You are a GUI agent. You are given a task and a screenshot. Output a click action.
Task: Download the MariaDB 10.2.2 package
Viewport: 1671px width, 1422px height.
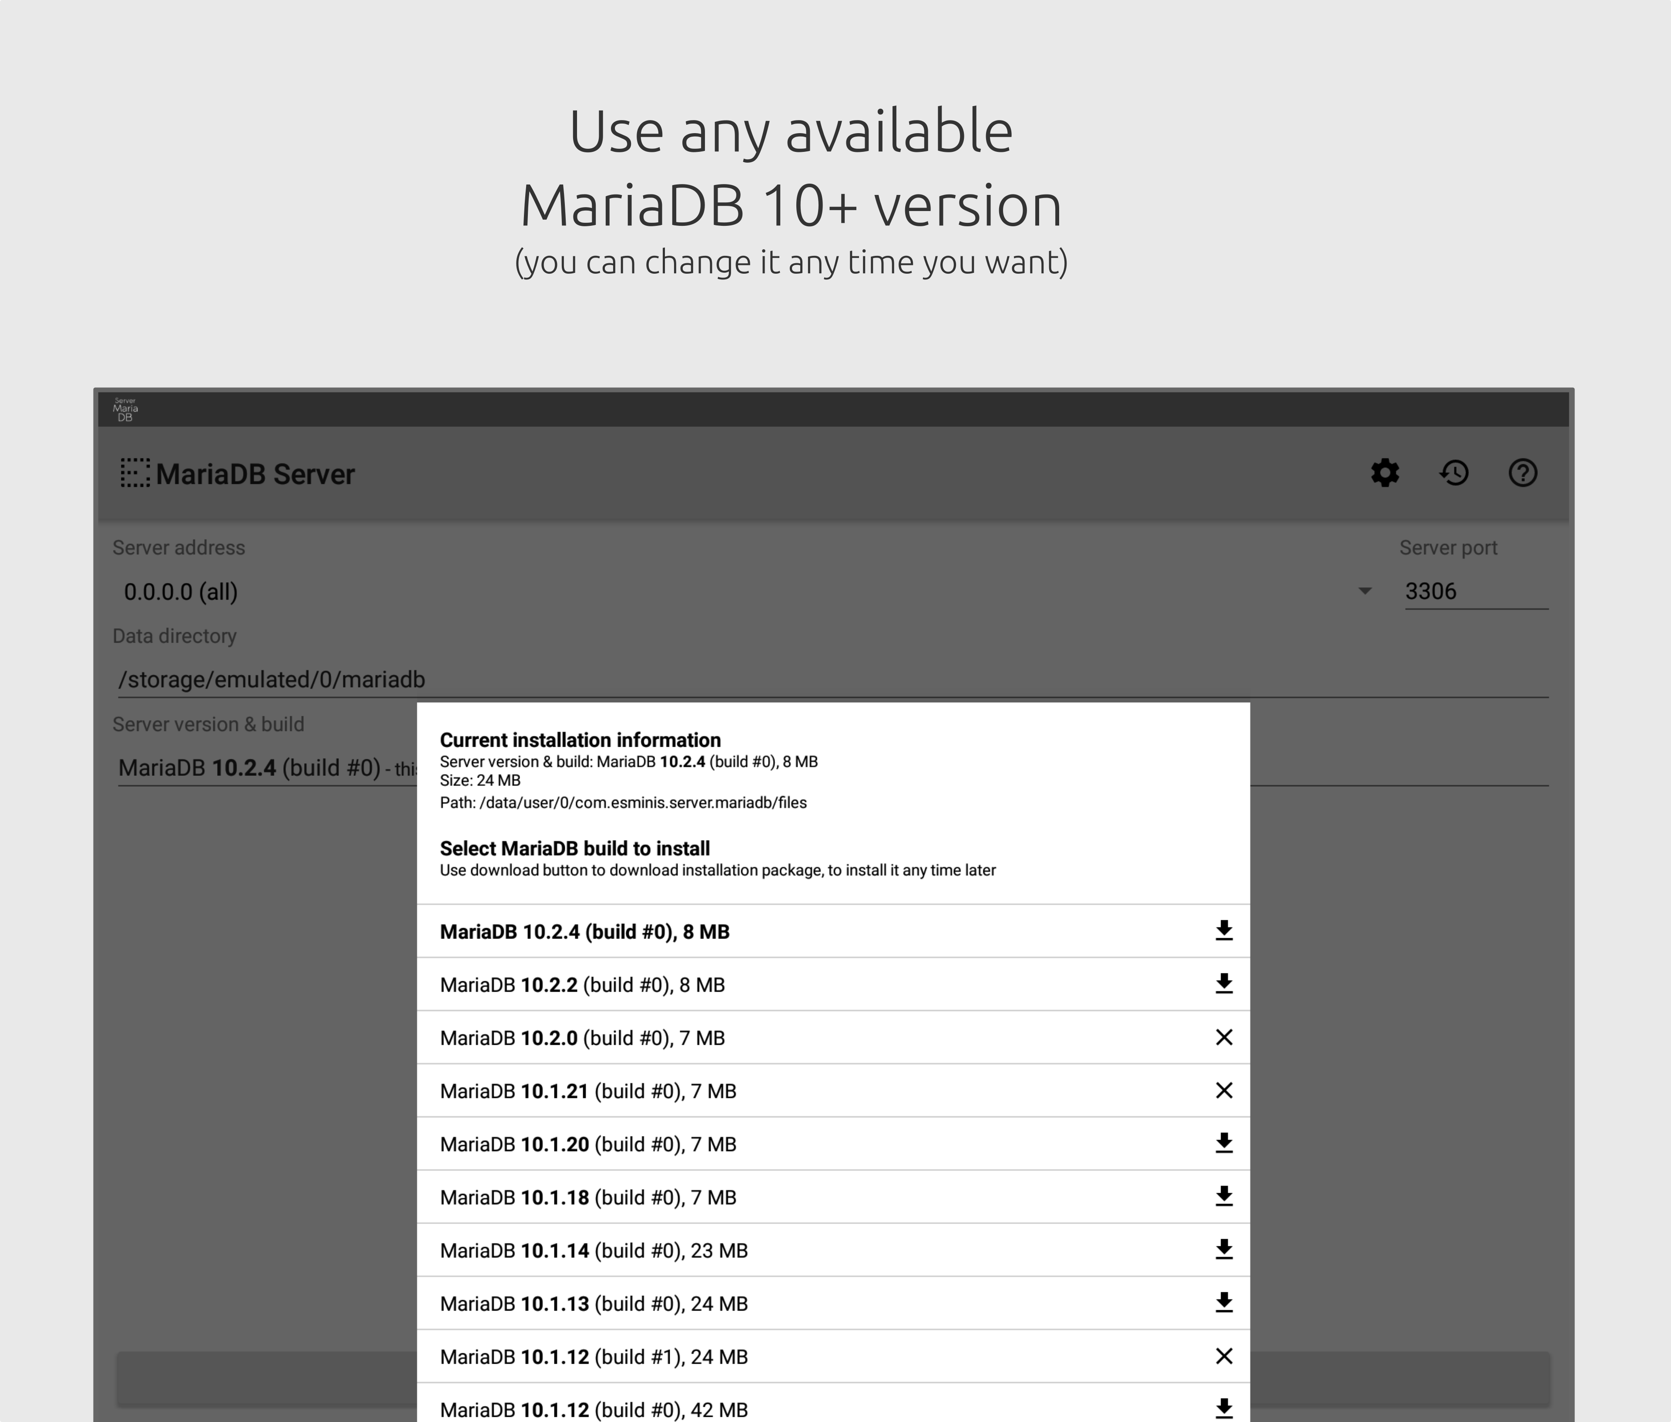(1224, 984)
